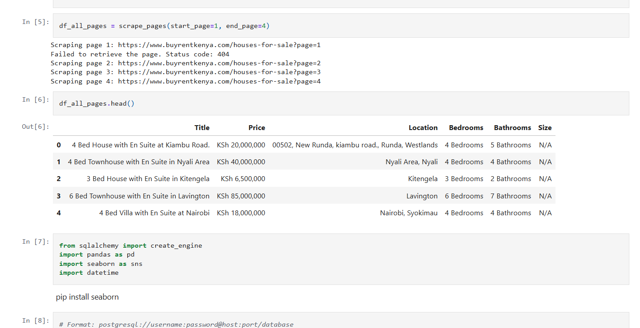Click '3 Bedrooms' in the Kitengela row
640x328 pixels.
[x=464, y=179]
